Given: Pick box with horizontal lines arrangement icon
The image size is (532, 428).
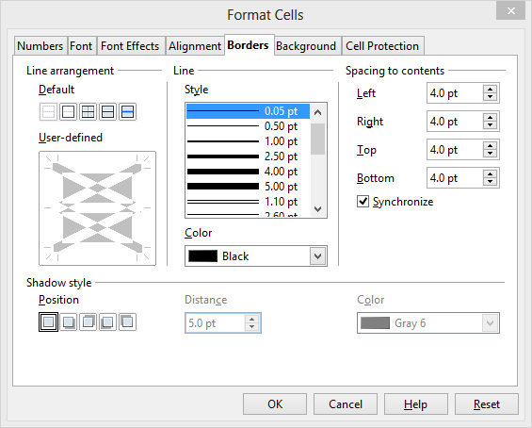Looking at the screenshot, I should tap(107, 112).
